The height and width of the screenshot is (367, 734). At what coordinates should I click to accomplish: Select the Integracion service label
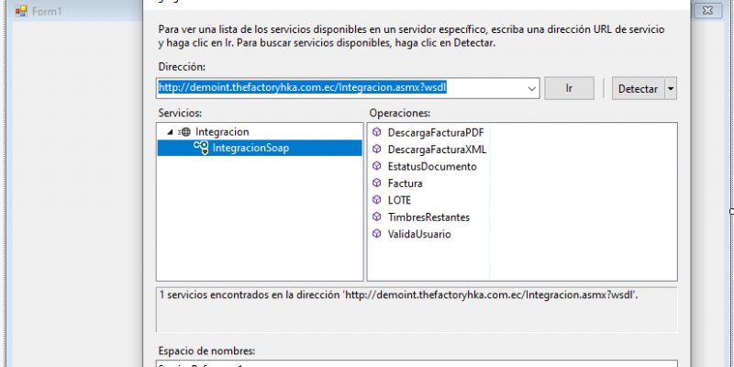pyautogui.click(x=222, y=132)
